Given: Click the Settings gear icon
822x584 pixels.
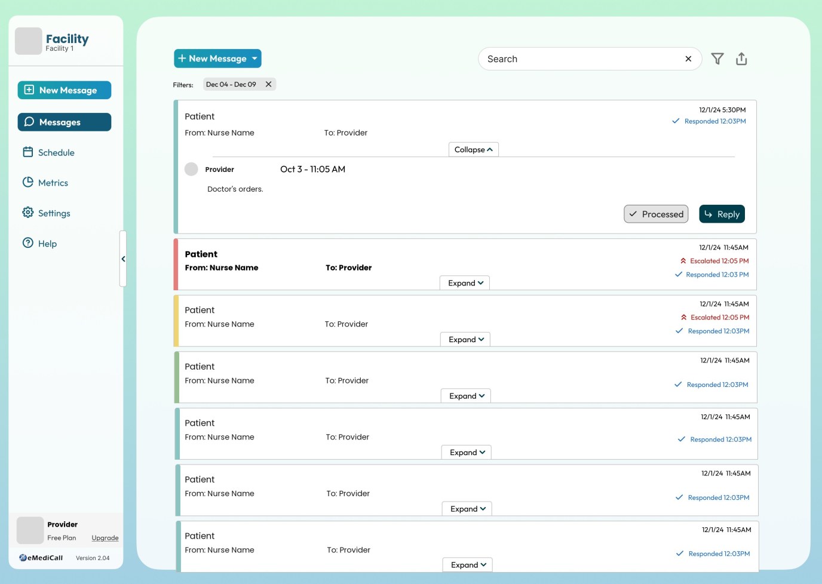Looking at the screenshot, I should pyautogui.click(x=28, y=213).
